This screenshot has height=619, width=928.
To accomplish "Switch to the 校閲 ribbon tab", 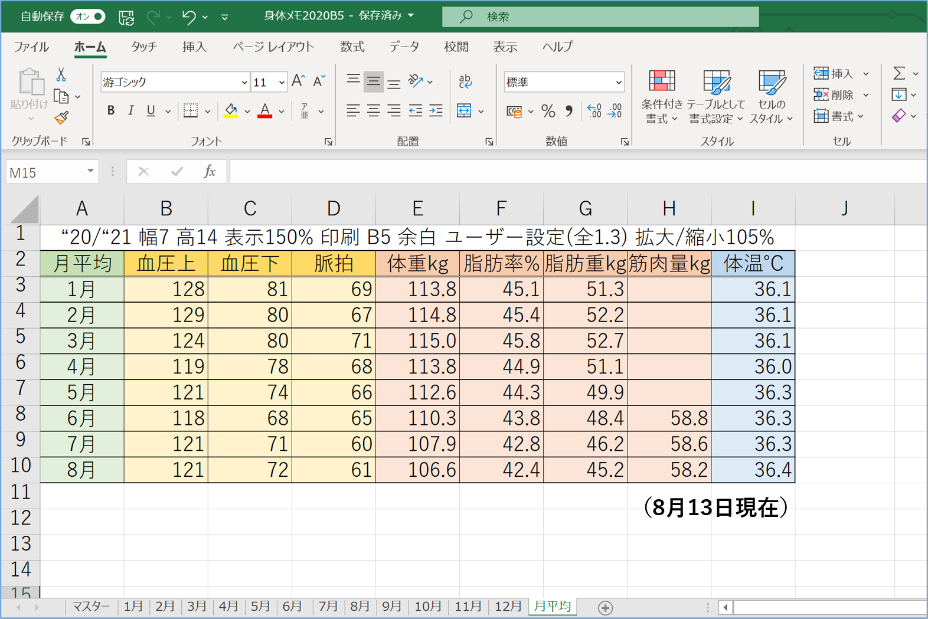I will point(456,47).
